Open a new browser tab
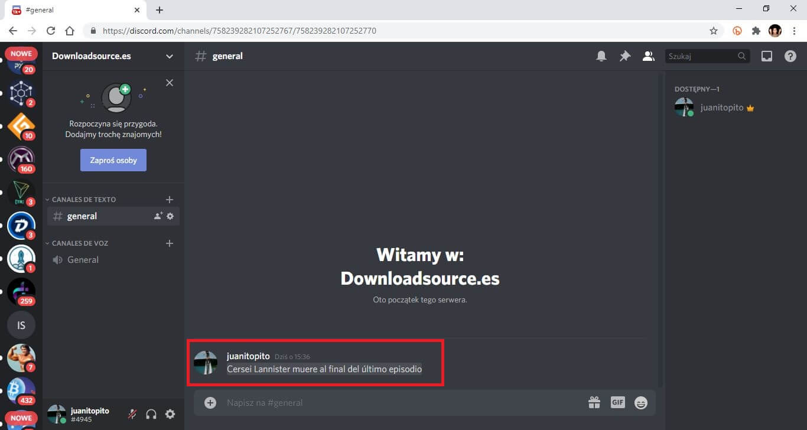 click(160, 10)
